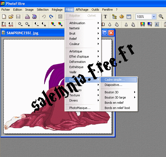The height and width of the screenshot is (157, 166).
Task: Click the Auto levels icon
Action: point(4,24)
